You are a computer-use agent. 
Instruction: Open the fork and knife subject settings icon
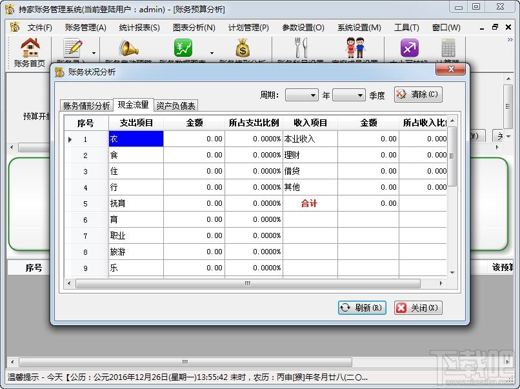(x=301, y=48)
